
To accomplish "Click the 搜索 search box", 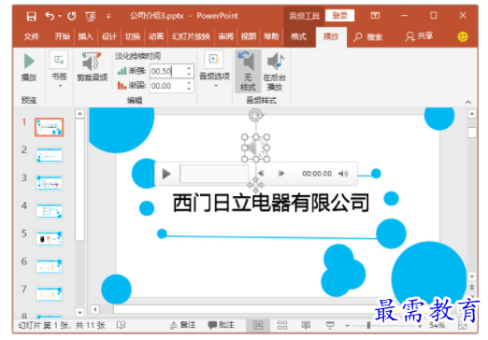I will tap(368, 37).
